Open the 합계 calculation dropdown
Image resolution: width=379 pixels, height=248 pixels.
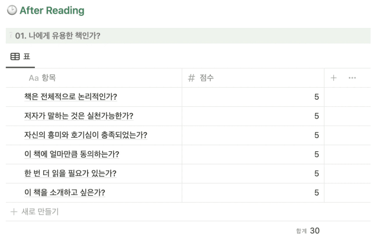[x=308, y=231]
